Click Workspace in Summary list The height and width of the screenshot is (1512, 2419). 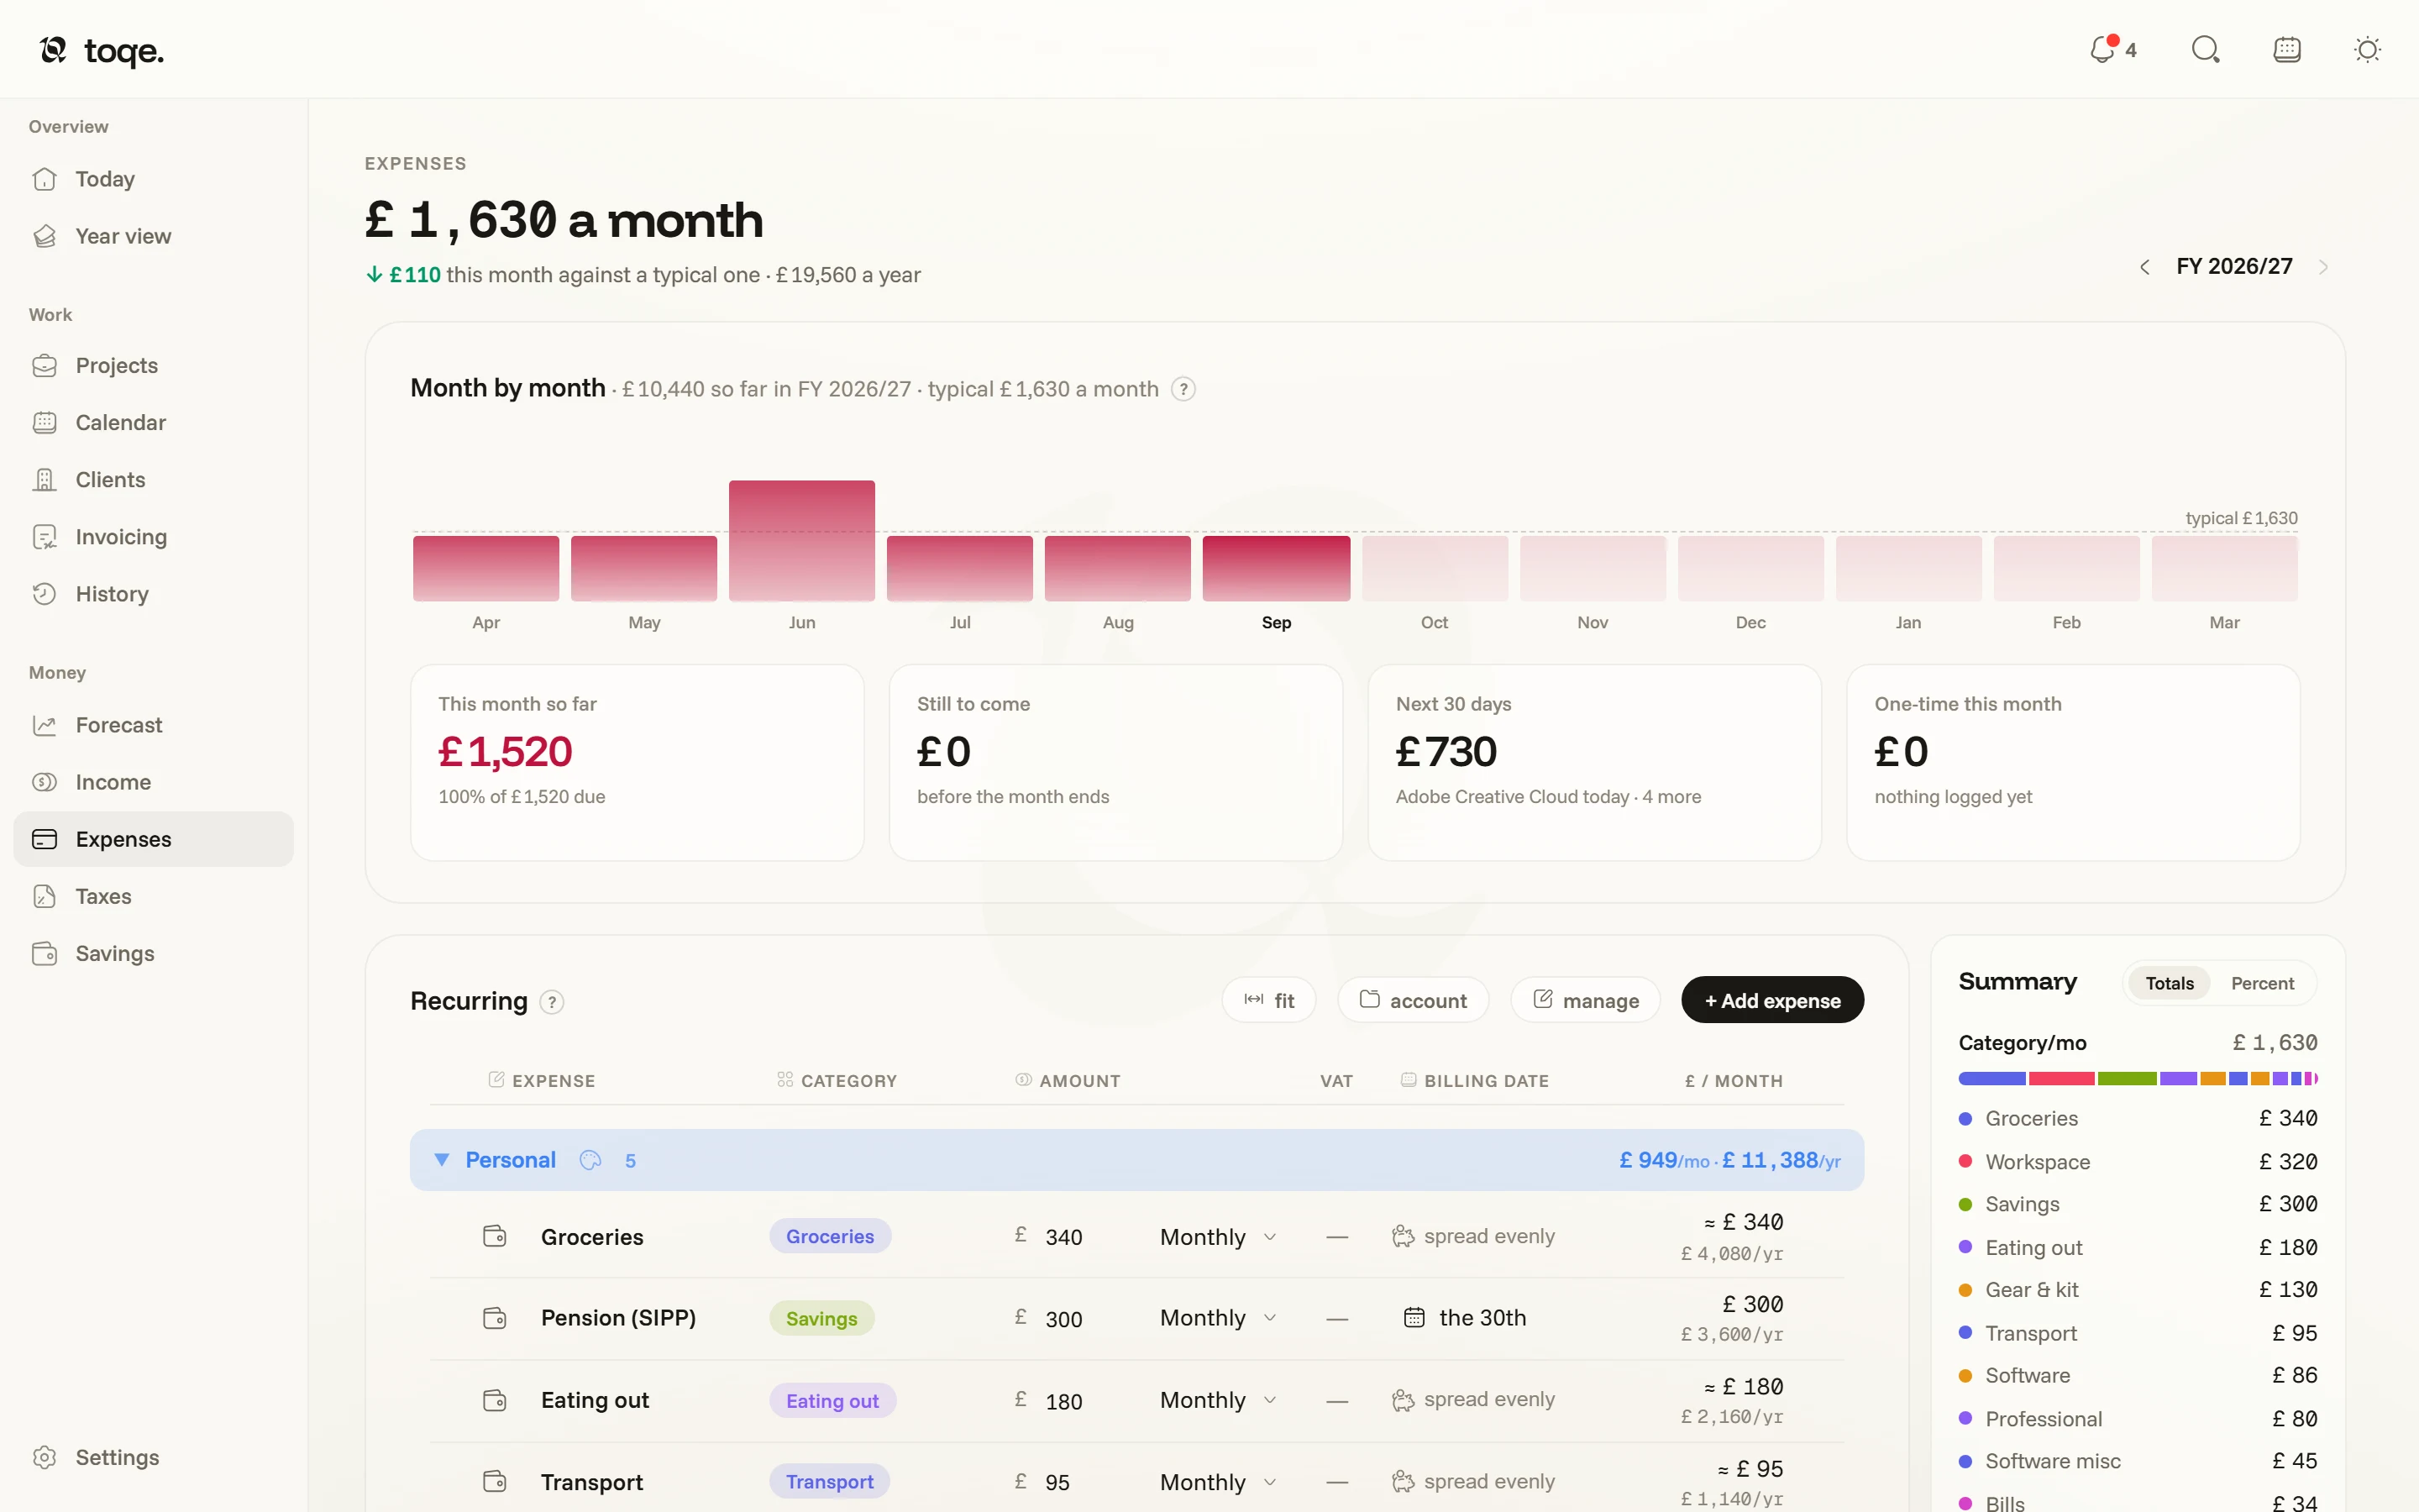(2137, 1161)
